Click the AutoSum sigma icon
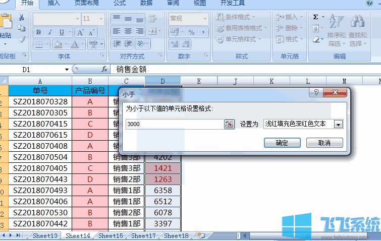 (x=315, y=17)
